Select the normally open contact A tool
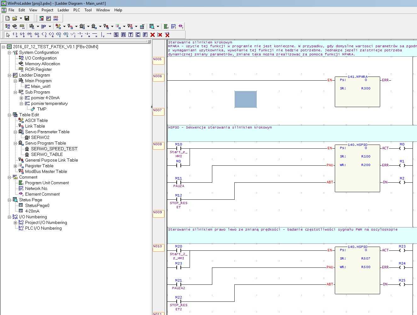 point(15,35)
